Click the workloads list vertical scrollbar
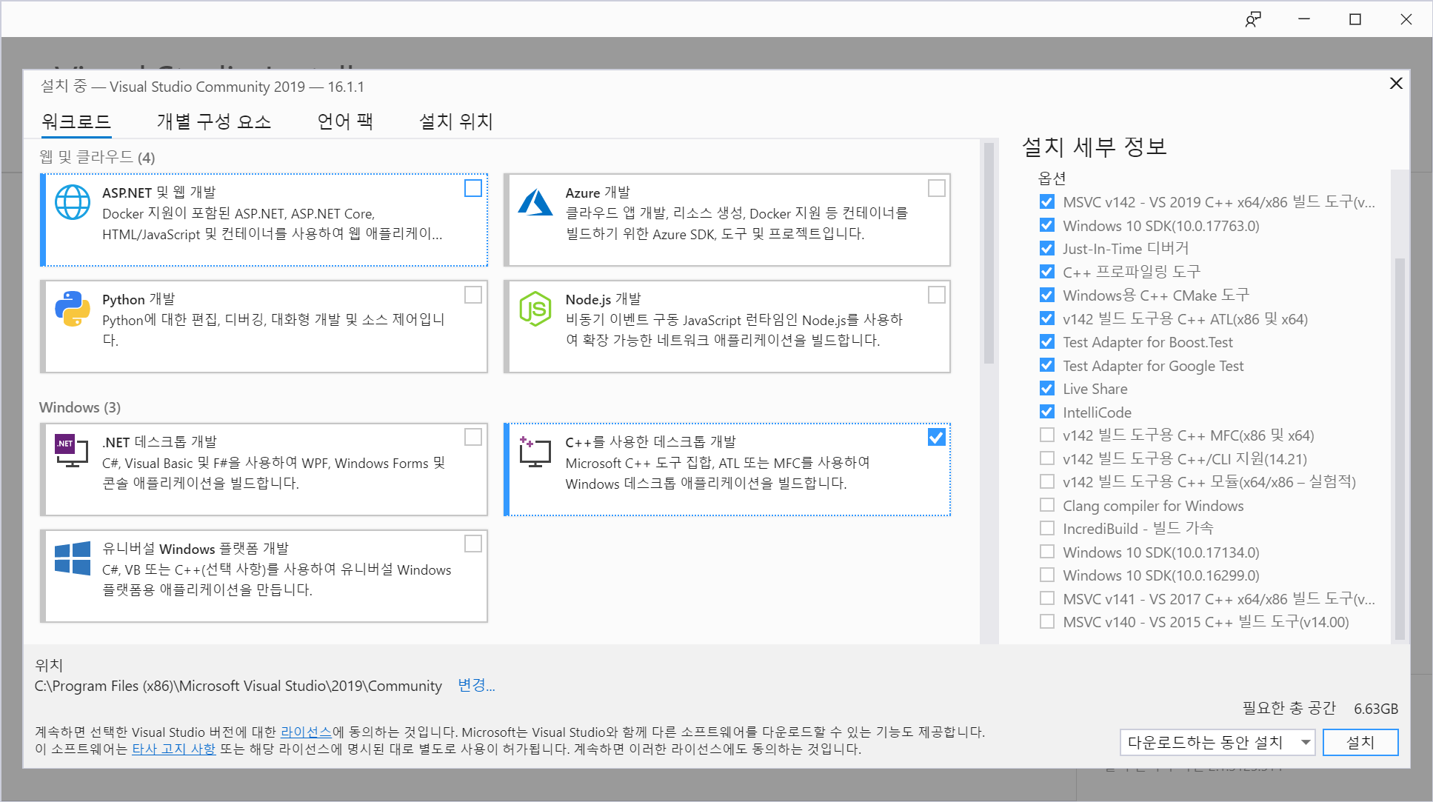 (989, 252)
